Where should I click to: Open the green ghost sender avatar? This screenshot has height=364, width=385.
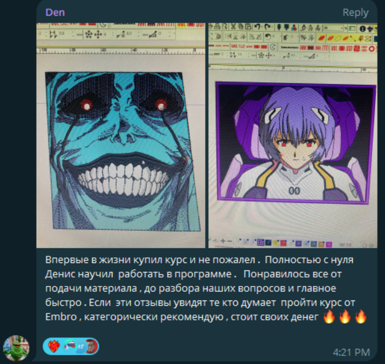click(16, 348)
